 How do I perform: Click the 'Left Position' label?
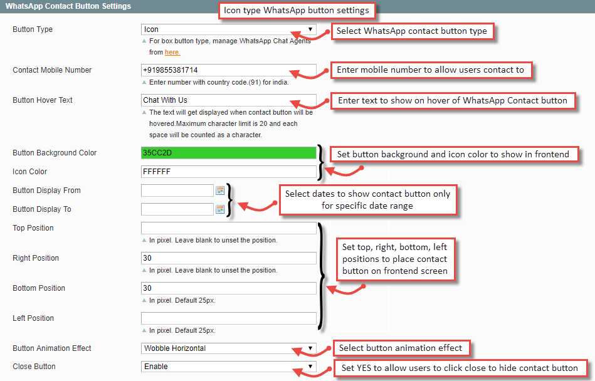pos(33,318)
